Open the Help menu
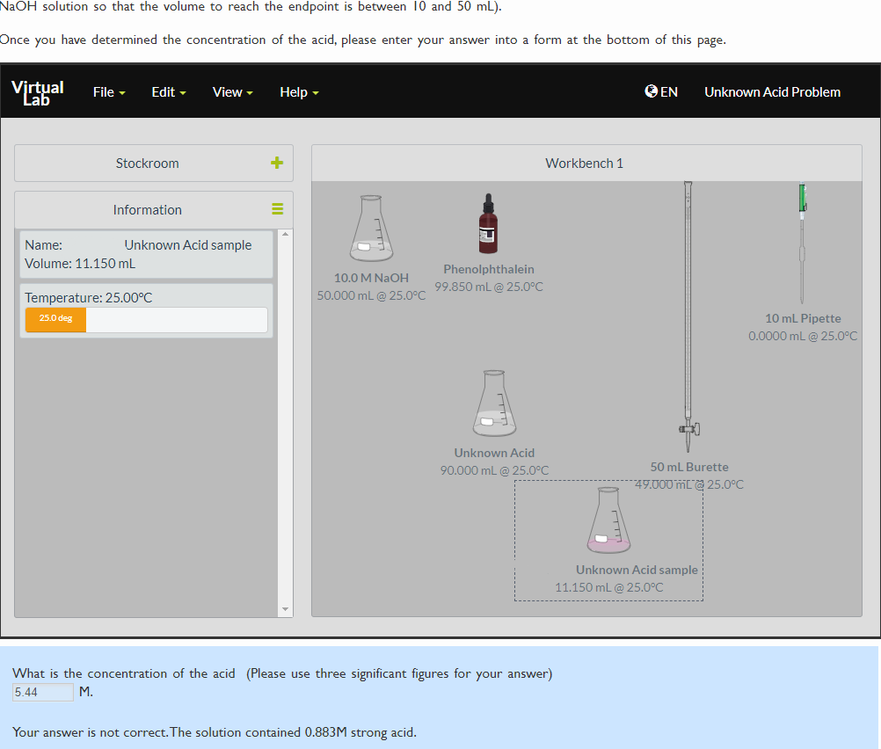 (299, 92)
